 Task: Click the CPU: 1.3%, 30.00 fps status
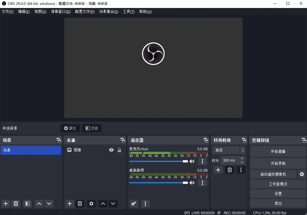pyautogui.click(x=270, y=213)
